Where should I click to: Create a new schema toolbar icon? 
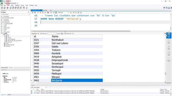pyautogui.click(x=11, y=8)
